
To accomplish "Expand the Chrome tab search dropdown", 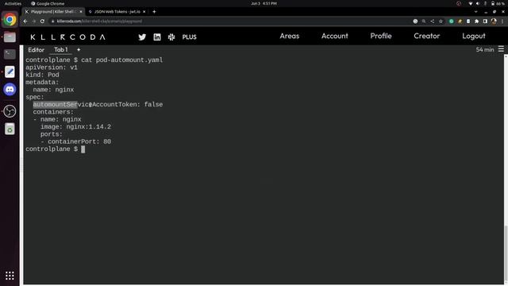I will click(x=475, y=12).
